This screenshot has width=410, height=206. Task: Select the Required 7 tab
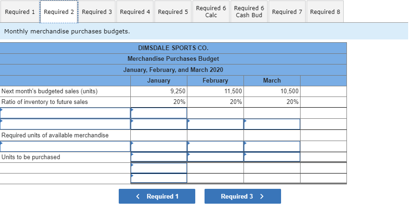coord(287,12)
